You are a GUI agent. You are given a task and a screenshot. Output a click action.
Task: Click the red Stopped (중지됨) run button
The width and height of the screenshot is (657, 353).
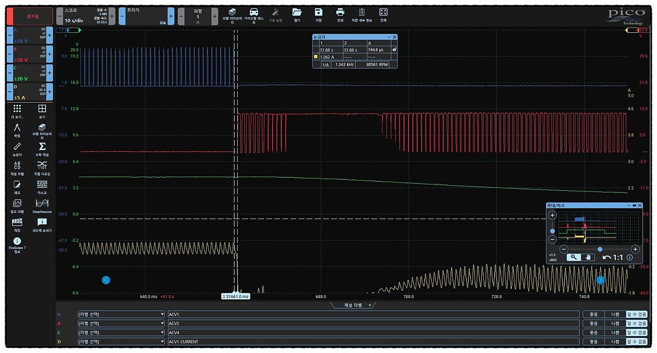[x=29, y=16]
